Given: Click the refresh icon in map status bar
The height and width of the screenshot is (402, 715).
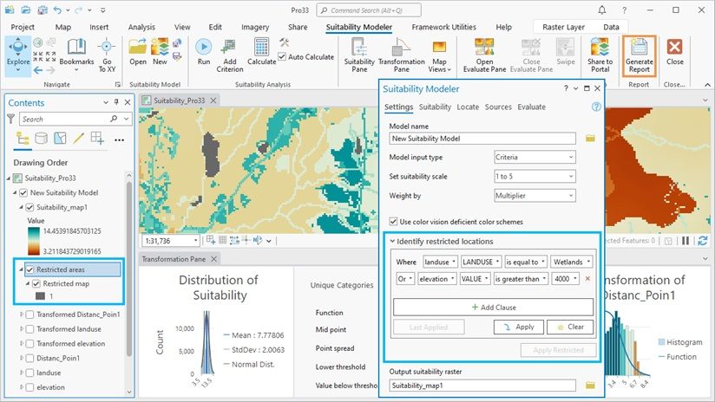Looking at the screenshot, I should 703,240.
